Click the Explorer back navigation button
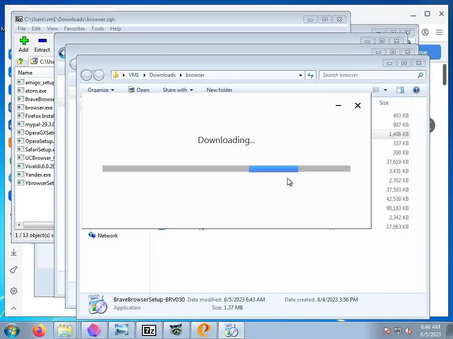453x339 pixels. (86, 75)
